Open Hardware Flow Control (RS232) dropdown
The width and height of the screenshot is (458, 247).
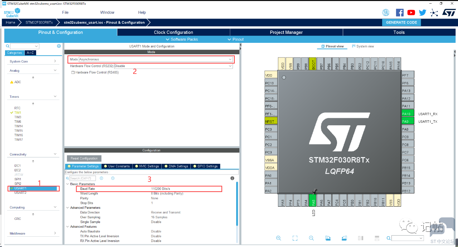tap(174, 66)
